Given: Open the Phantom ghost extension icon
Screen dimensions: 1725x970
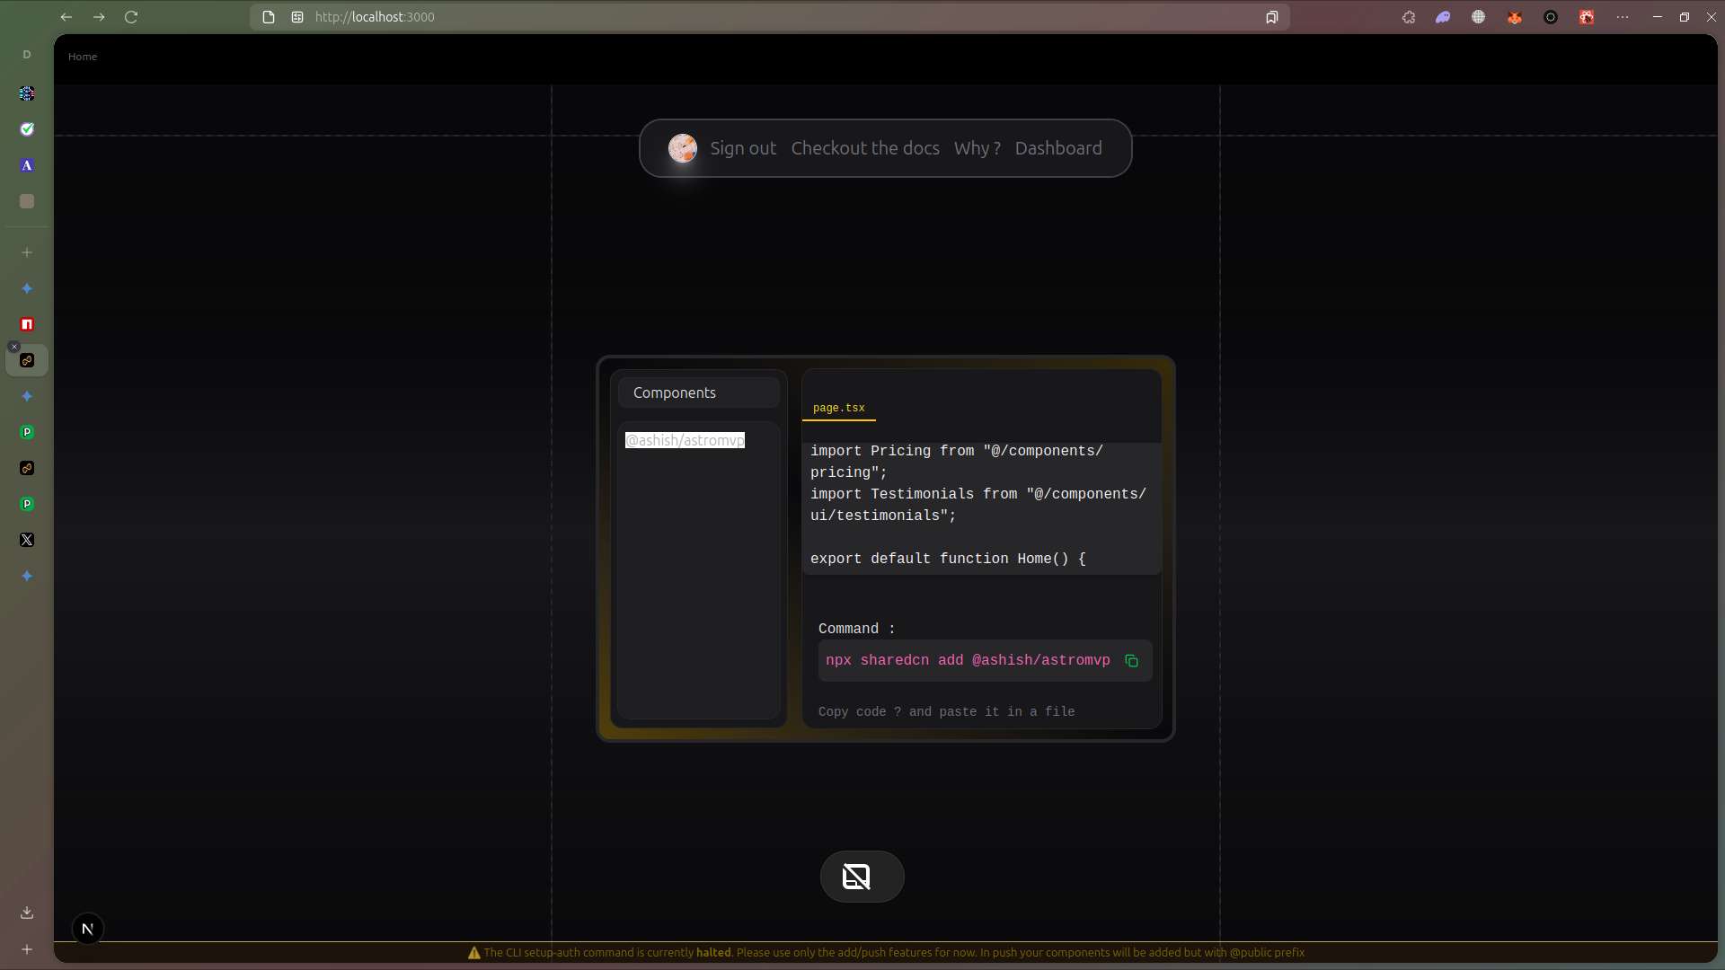Looking at the screenshot, I should [1443, 17].
